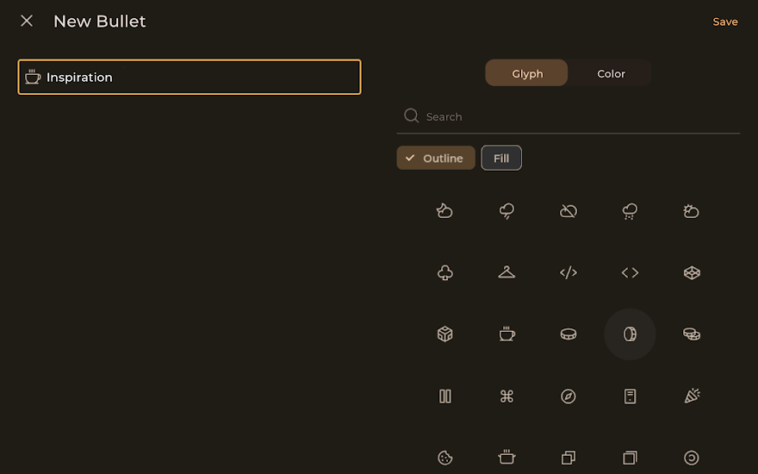758x474 pixels.
Task: Select the command key glyph
Action: click(x=506, y=396)
